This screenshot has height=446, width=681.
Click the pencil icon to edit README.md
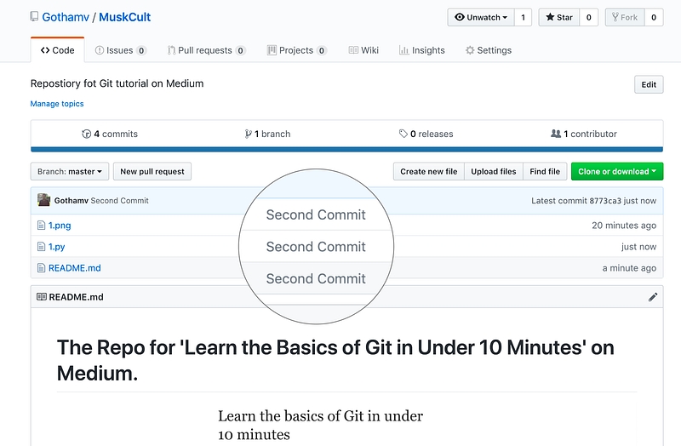point(653,297)
